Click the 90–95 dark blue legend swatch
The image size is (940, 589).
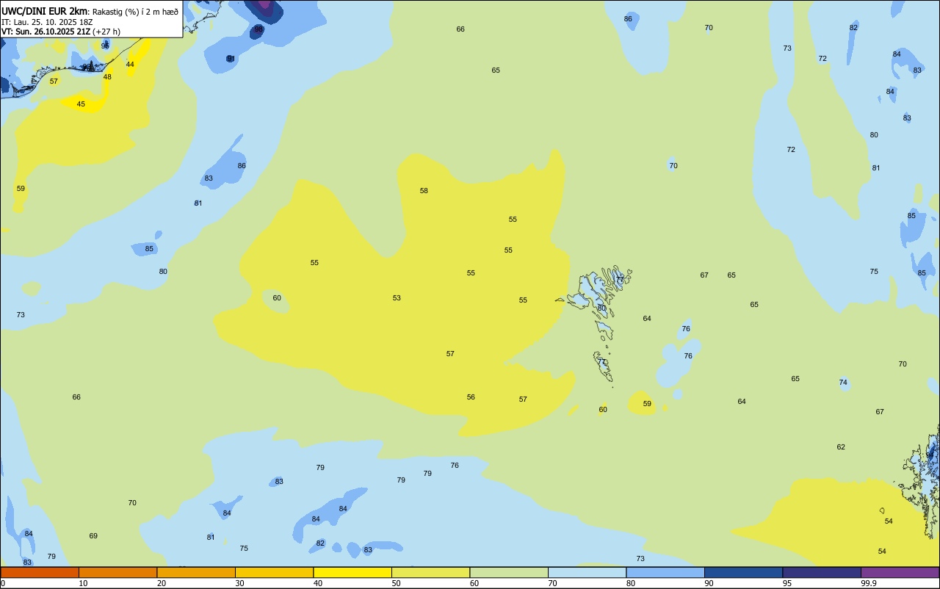(x=743, y=572)
